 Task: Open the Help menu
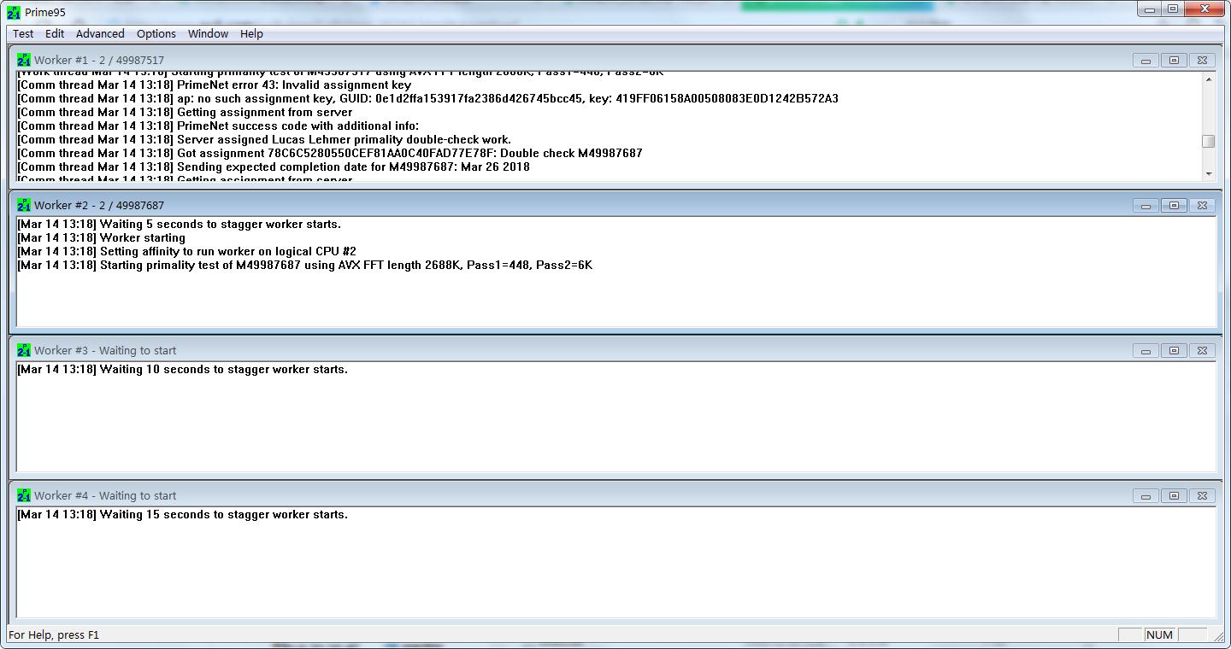pos(251,33)
